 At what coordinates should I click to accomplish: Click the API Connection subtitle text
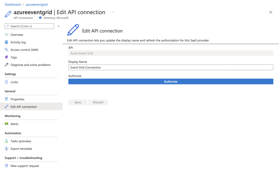tap(23, 18)
